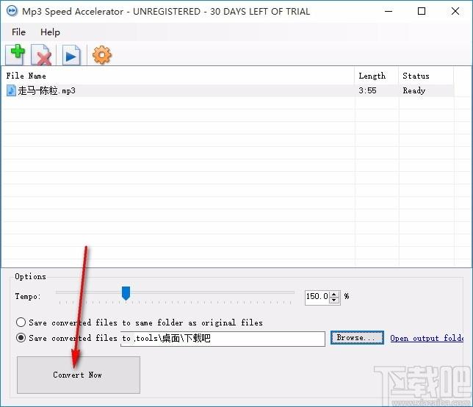Click the Browse... button

[357, 338]
